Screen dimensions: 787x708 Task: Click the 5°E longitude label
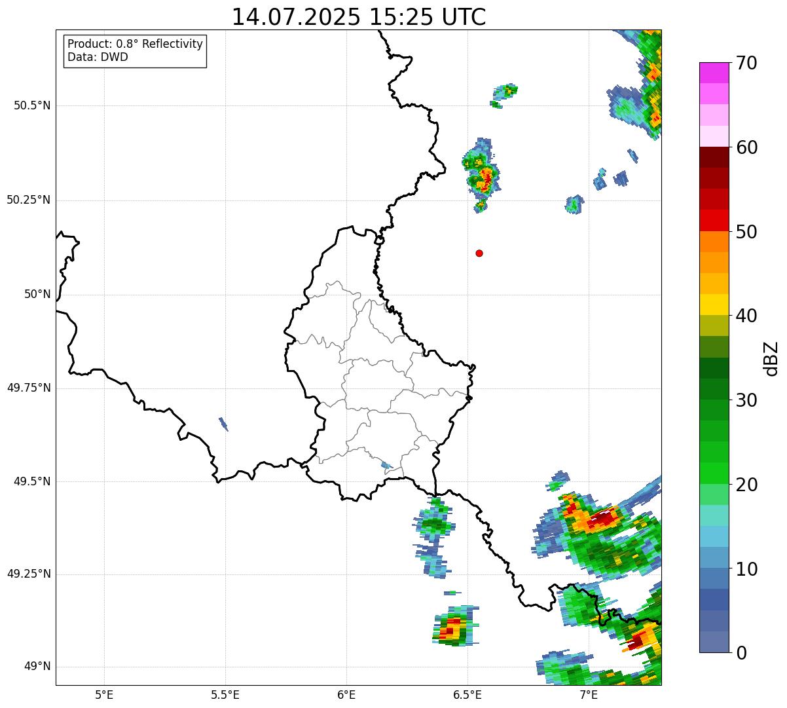(104, 694)
